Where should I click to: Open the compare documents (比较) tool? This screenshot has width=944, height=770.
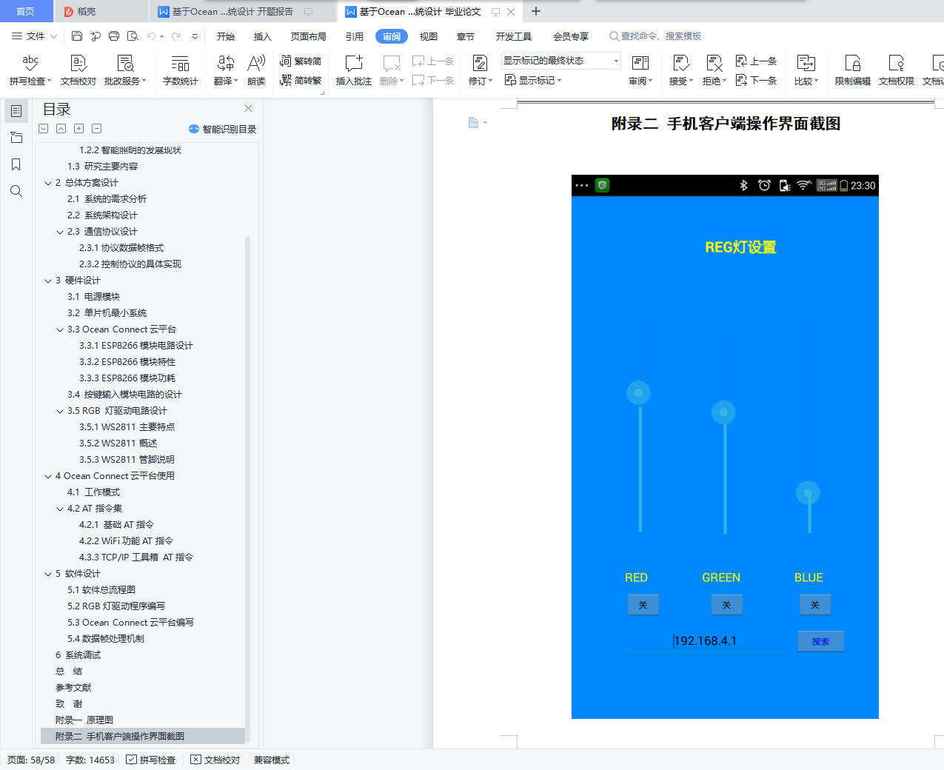coord(806,70)
